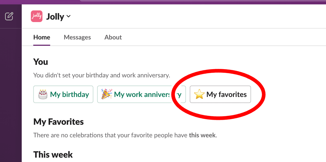Click the empty purple sidebar area
The height and width of the screenshot is (162, 326).
click(x=11, y=95)
